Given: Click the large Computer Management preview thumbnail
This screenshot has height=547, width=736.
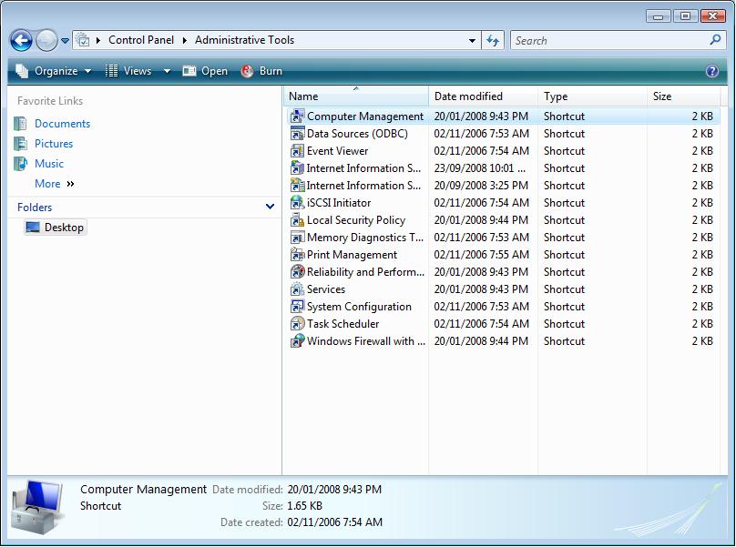Looking at the screenshot, I should click(38, 508).
